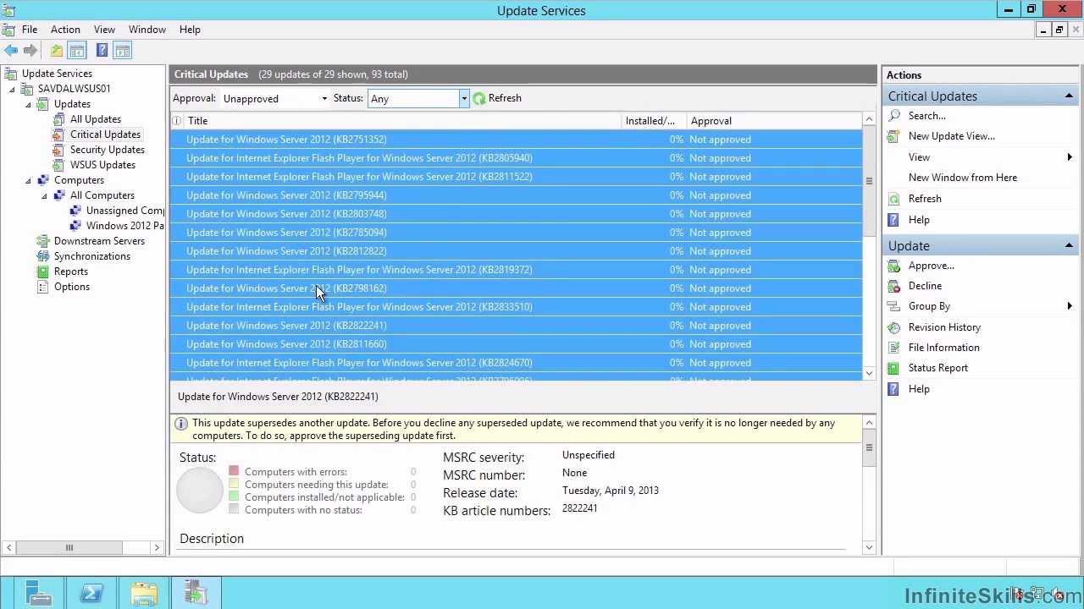The image size is (1084, 609).
Task: Collapse the SAVDALWSUS01 server node
Action: (x=12, y=89)
